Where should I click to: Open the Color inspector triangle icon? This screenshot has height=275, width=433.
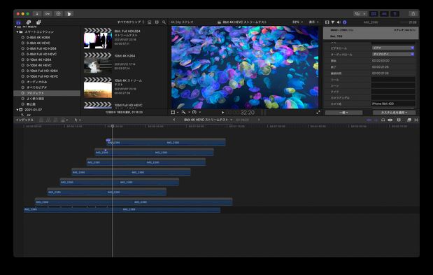333,22
